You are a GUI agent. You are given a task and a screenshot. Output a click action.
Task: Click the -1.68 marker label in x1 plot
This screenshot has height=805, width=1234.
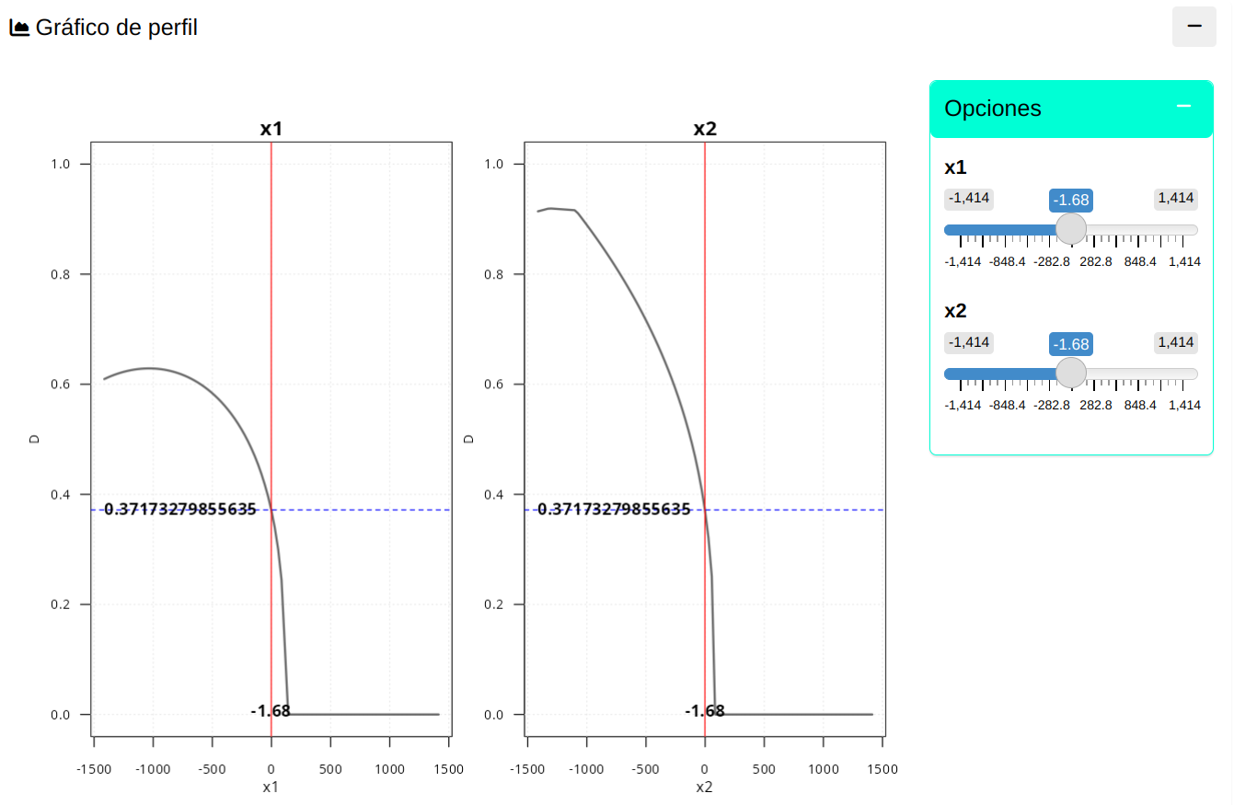click(x=271, y=711)
